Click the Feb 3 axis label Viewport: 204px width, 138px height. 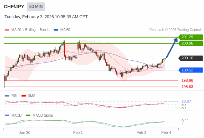click(141, 132)
